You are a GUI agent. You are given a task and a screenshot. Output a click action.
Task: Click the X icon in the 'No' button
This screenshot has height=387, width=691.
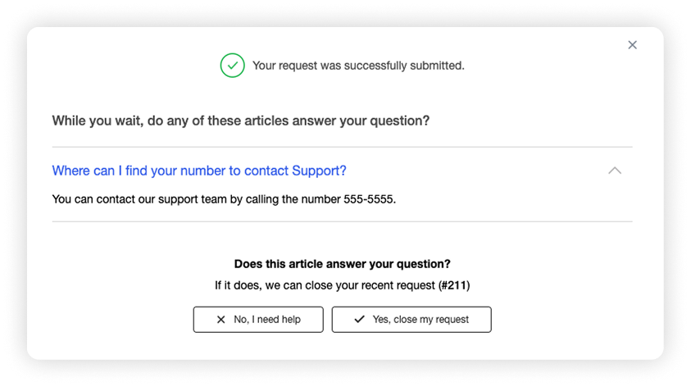(220, 320)
